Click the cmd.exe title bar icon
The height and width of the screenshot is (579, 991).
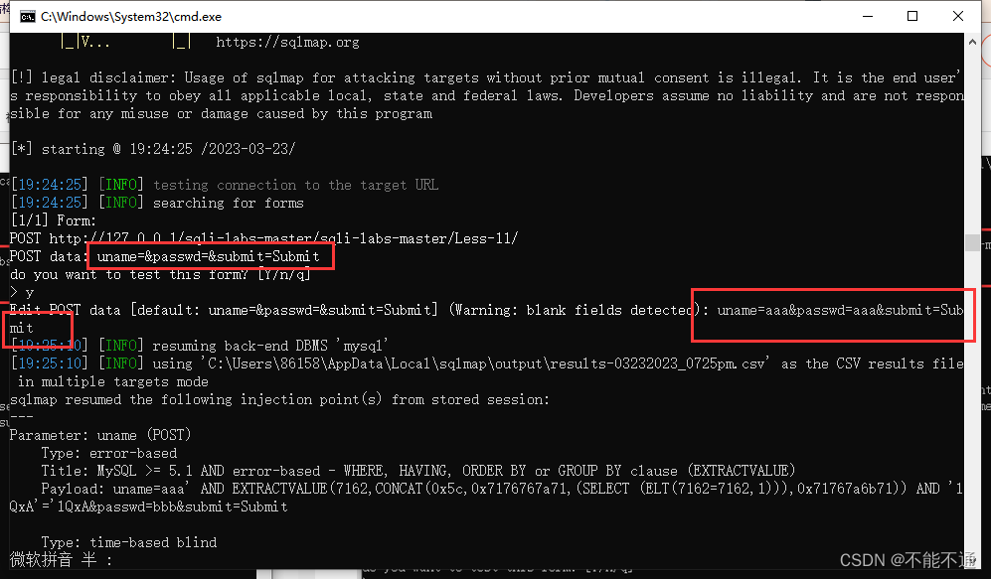[27, 17]
